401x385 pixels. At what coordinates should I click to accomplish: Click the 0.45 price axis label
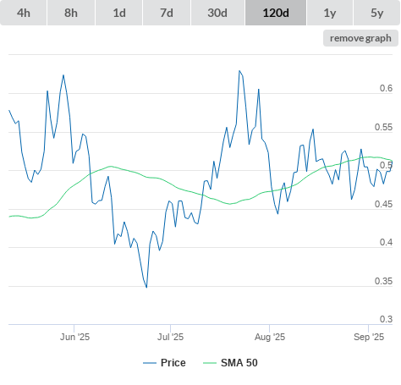tap(383, 204)
